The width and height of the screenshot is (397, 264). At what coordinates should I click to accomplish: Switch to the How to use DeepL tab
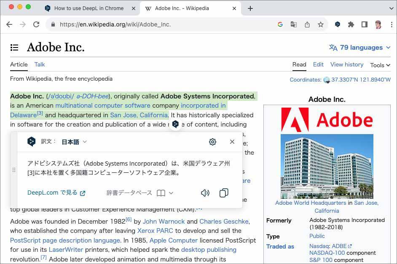[89, 8]
